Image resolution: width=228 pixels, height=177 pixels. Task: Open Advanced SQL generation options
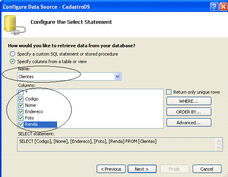point(189,123)
